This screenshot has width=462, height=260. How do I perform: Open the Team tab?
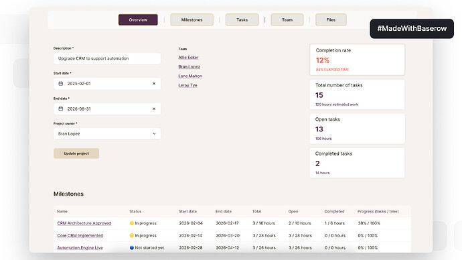(287, 19)
